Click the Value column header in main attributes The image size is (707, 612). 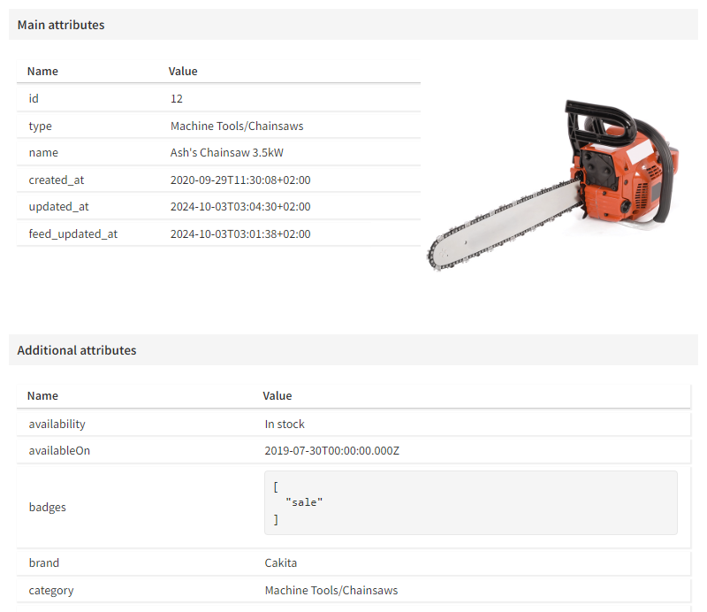[x=183, y=71]
